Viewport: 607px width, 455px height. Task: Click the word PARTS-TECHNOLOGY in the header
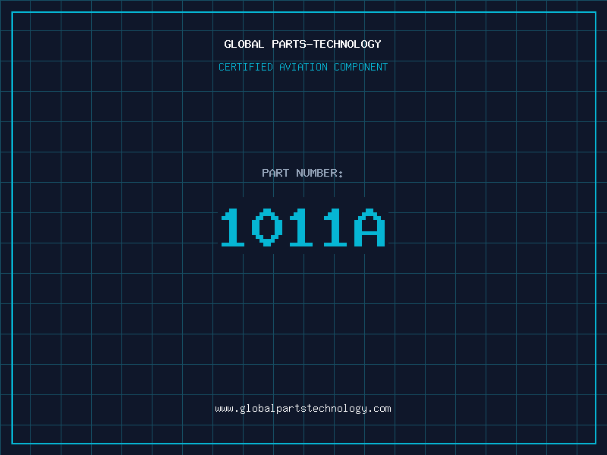pyautogui.click(x=326, y=44)
